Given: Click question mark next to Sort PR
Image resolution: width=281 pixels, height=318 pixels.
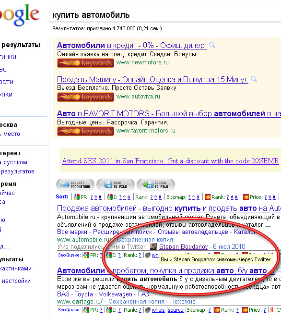Looking at the screenshot, I should coord(92,197).
